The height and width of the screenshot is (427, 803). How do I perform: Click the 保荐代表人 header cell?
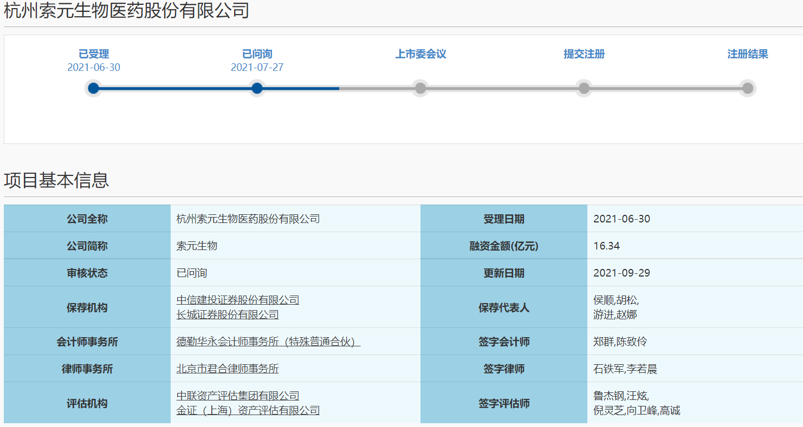[x=504, y=307]
